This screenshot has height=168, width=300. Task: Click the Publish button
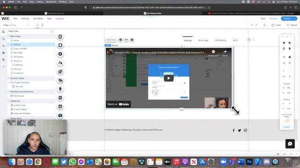pos(287,19)
